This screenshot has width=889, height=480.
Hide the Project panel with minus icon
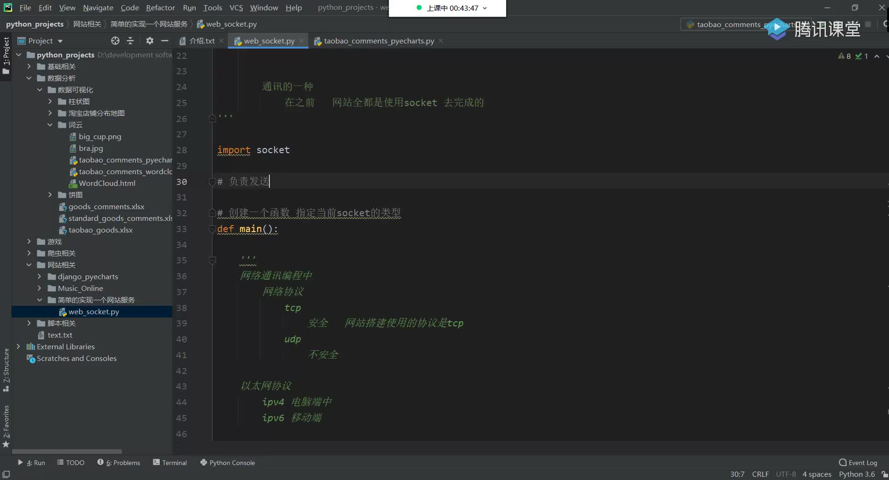(x=164, y=41)
